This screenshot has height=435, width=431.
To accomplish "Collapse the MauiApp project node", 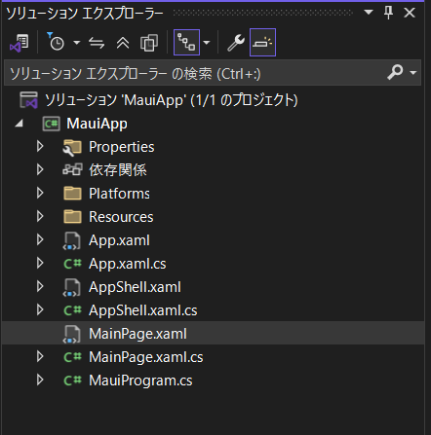I will click(x=20, y=124).
